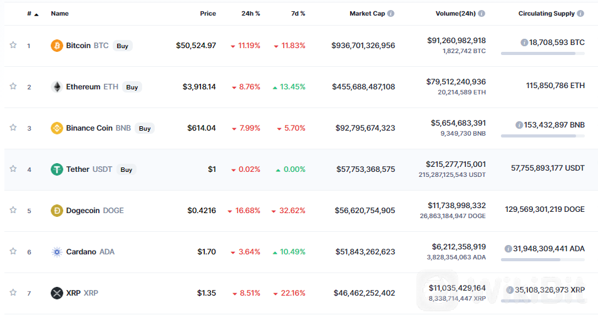This screenshot has width=598, height=325.
Task: Open Market Cap info tooltip icon
Action: pyautogui.click(x=391, y=13)
